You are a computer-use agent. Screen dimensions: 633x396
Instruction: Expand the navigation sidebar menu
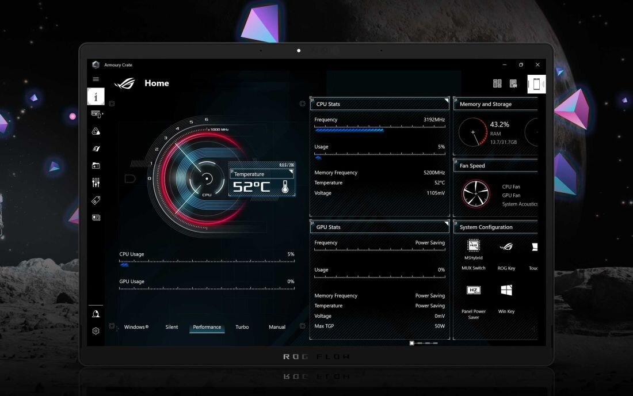click(96, 79)
